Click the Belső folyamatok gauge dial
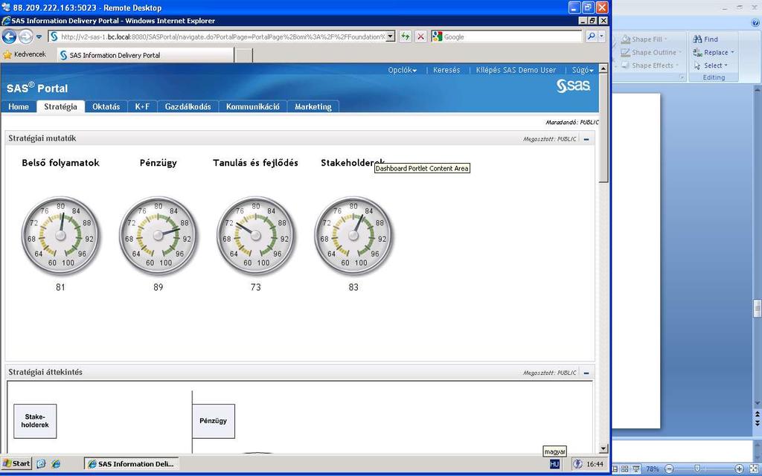 (x=60, y=236)
